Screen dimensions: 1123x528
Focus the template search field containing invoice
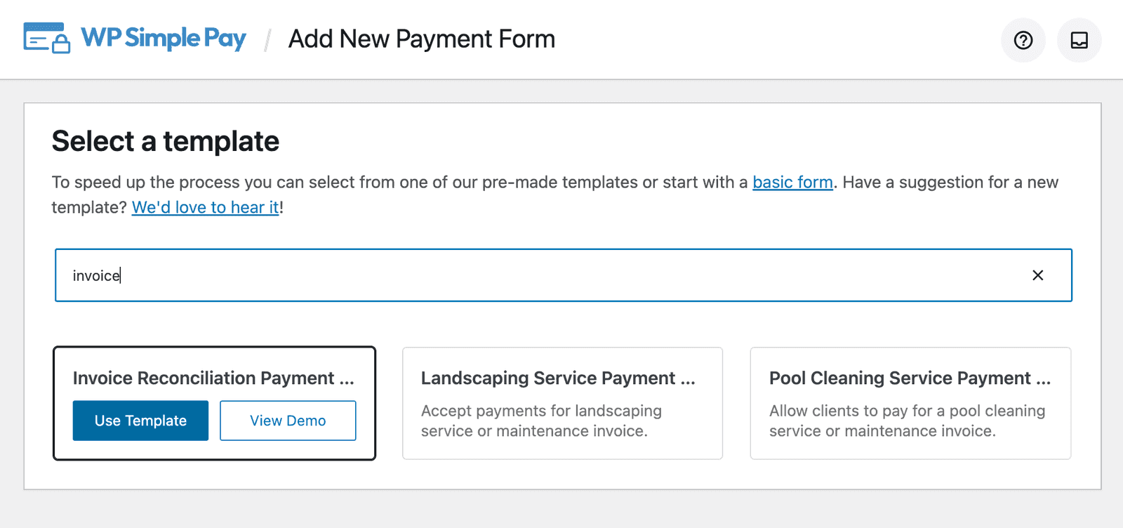tap(564, 275)
